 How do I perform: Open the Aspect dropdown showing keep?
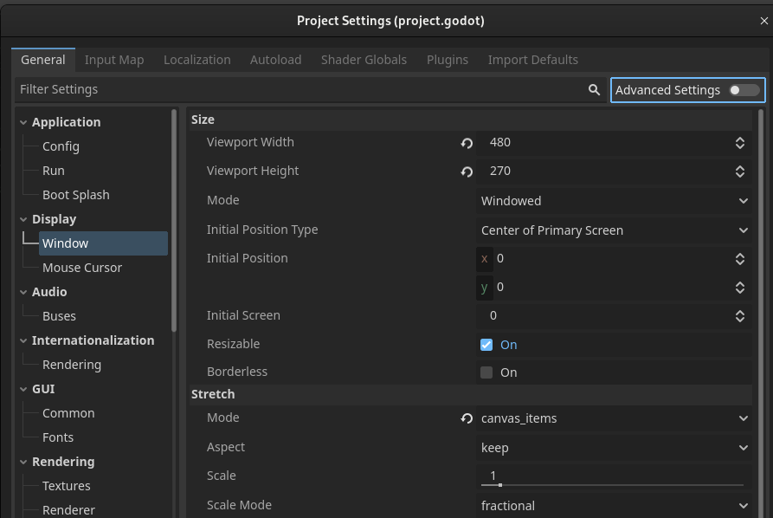coord(614,448)
